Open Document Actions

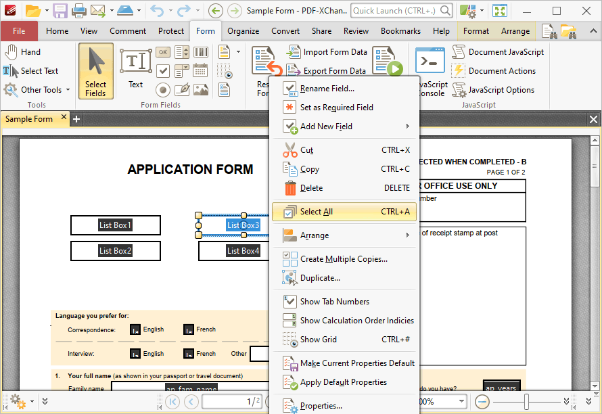[494, 70]
